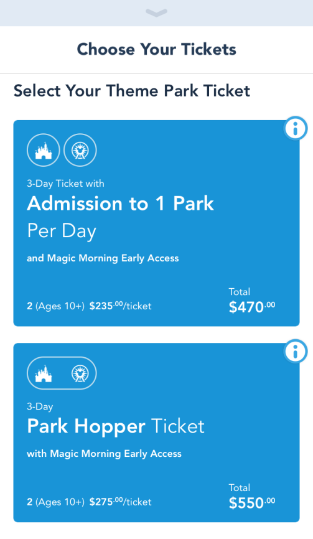
Task: Click the '3-Day Ticket with' label
Action: pos(65,184)
